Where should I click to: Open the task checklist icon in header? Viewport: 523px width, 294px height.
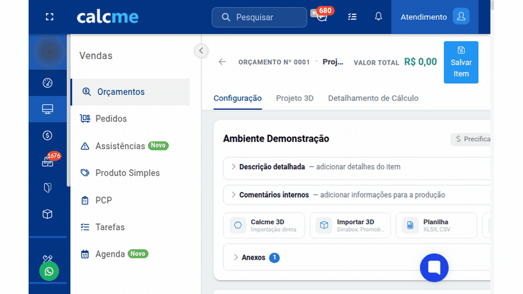point(352,17)
